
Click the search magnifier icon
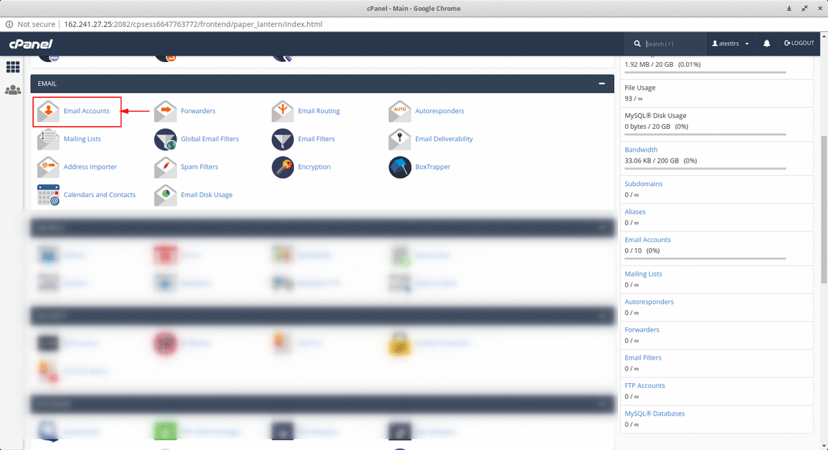[637, 43]
